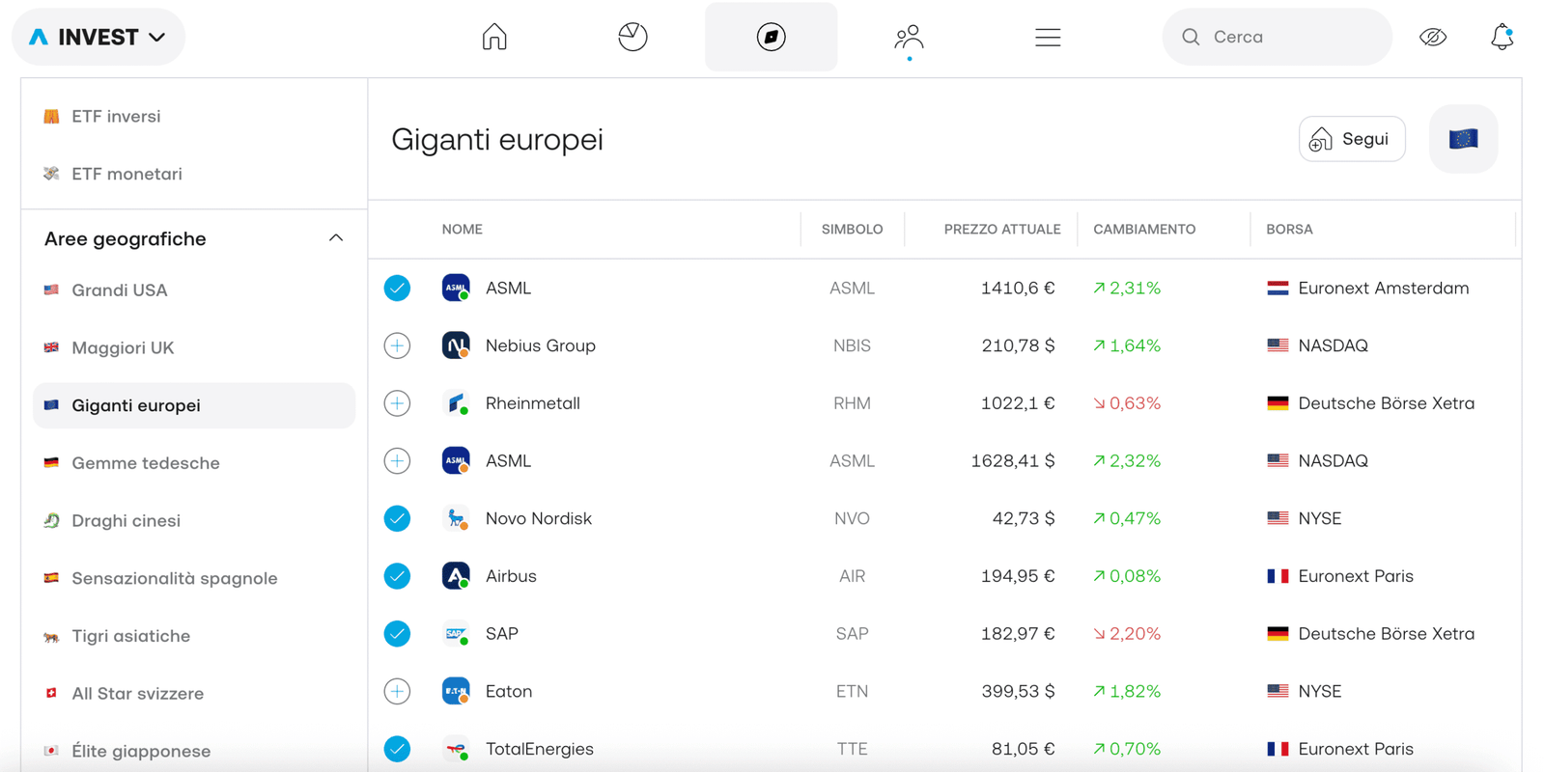Open Tigri asiatiche list
Image resolution: width=1545 pixels, height=772 pixels.
194,636
